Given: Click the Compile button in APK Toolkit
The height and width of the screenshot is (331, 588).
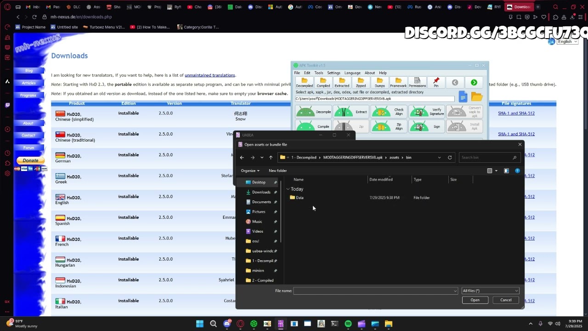Looking at the screenshot, I should (x=314, y=126).
